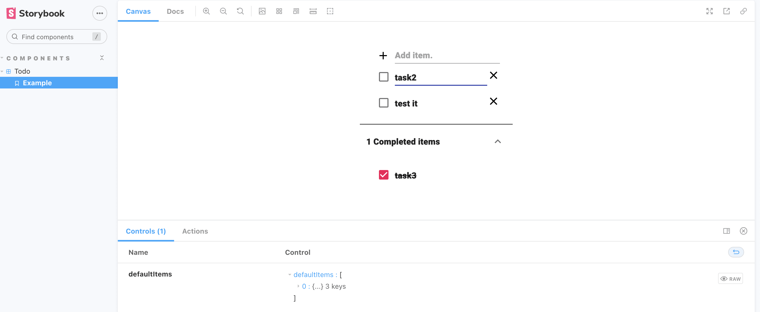Reset canvas zoom
760x312 pixels.
click(240, 11)
